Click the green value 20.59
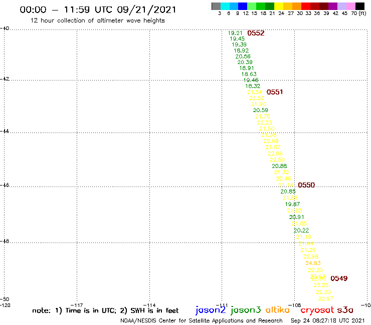This screenshot has height=325, width=371. click(x=261, y=110)
